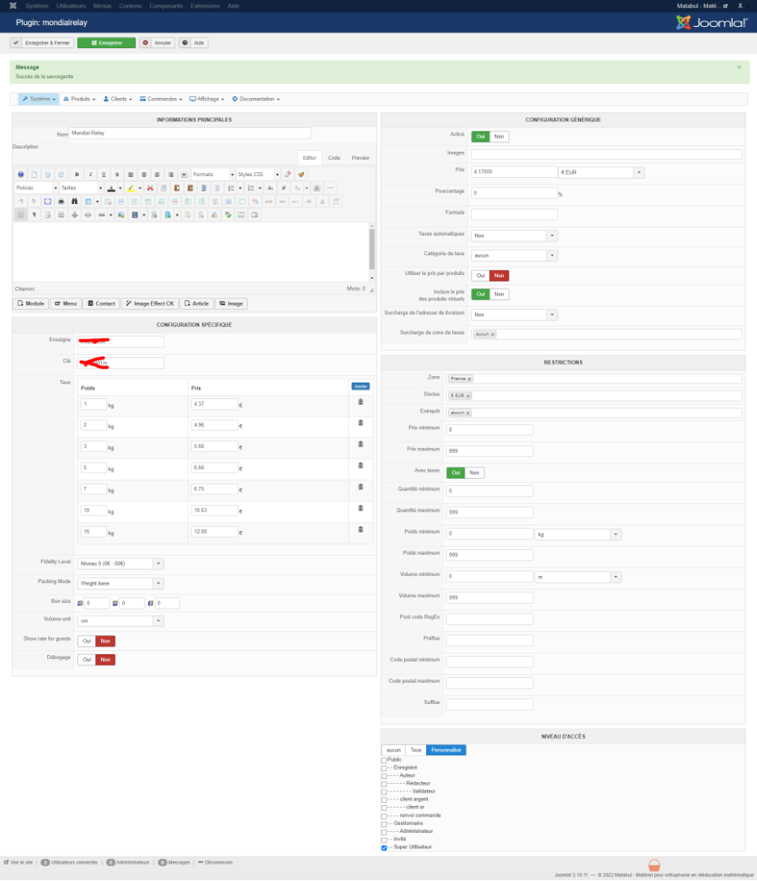Screen dimensions: 757x881
Task: Toggle italic formatting in the editor
Action: click(x=90, y=175)
